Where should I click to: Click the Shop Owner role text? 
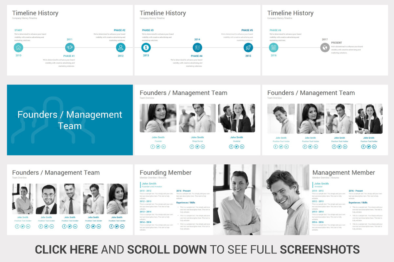pos(197,141)
